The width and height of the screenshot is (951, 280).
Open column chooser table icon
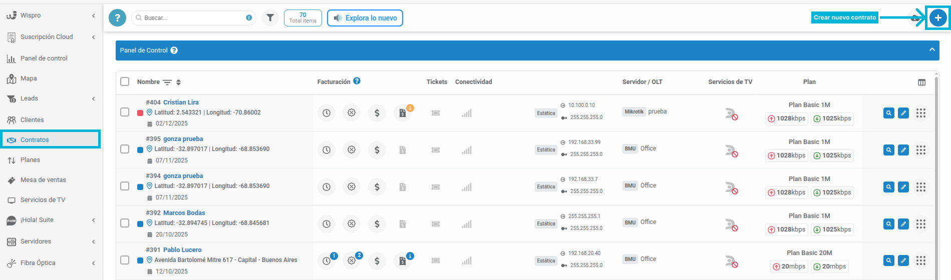(921, 82)
